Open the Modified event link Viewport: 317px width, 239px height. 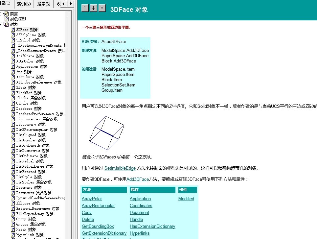[186, 199]
